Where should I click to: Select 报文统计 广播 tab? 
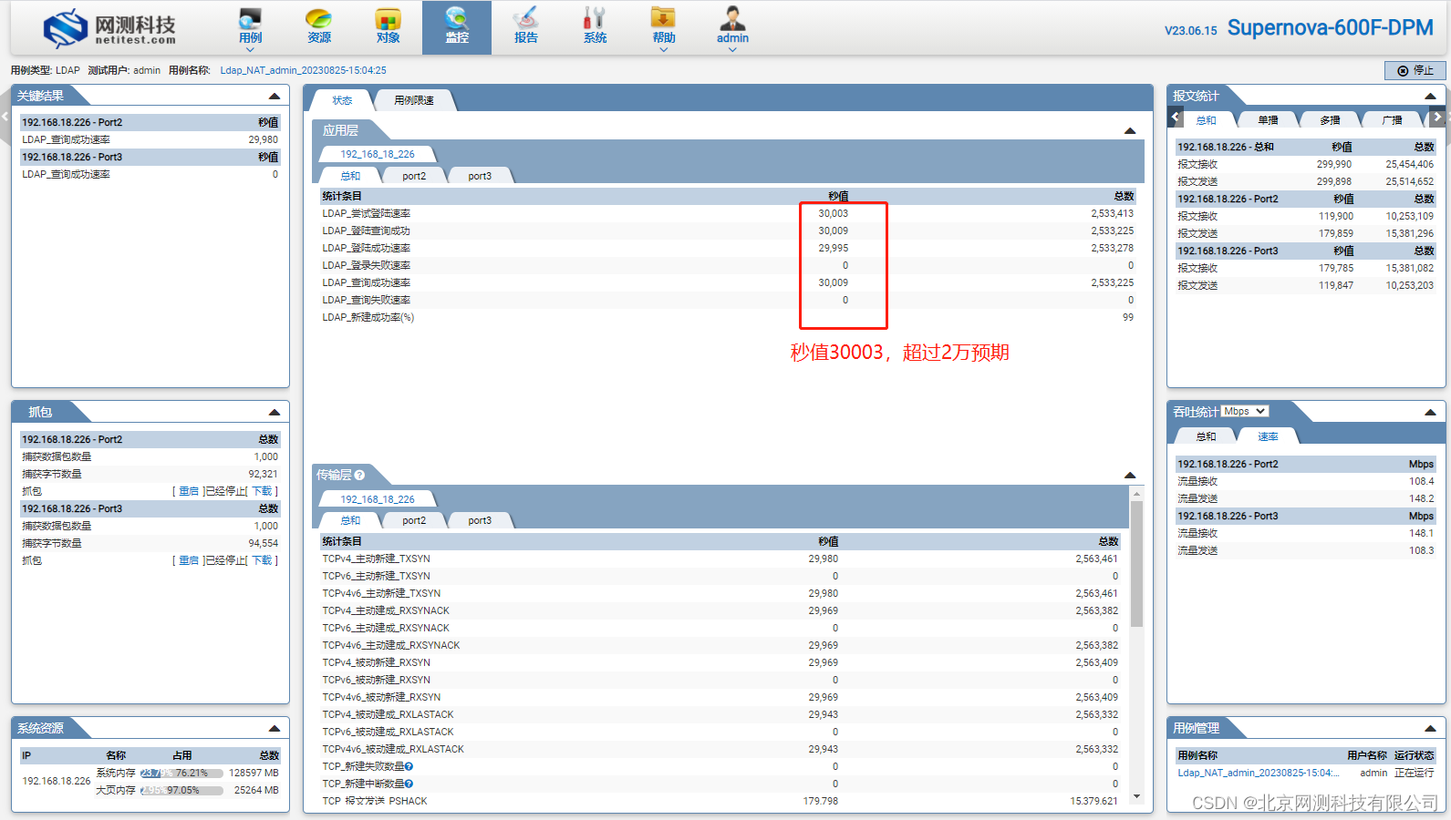click(1392, 120)
